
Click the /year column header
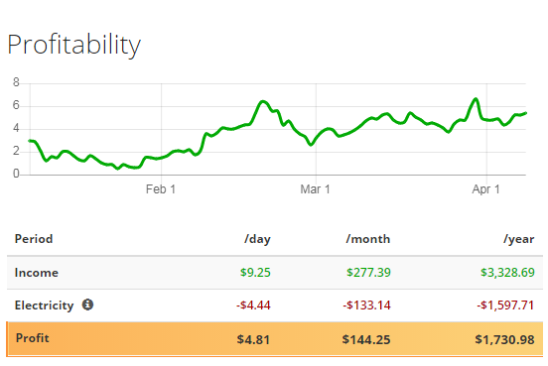coord(519,239)
